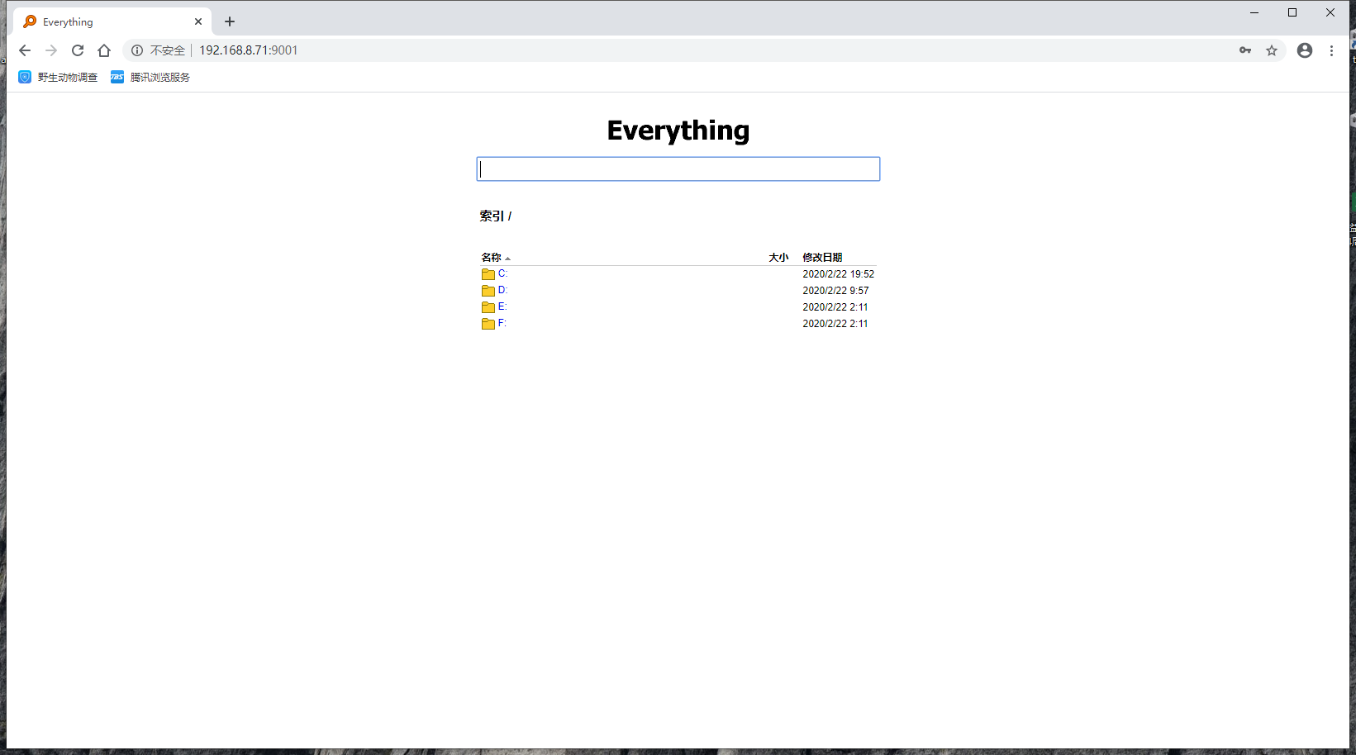This screenshot has height=755, width=1356.
Task: Click the F: drive folder icon
Action: tap(488, 324)
